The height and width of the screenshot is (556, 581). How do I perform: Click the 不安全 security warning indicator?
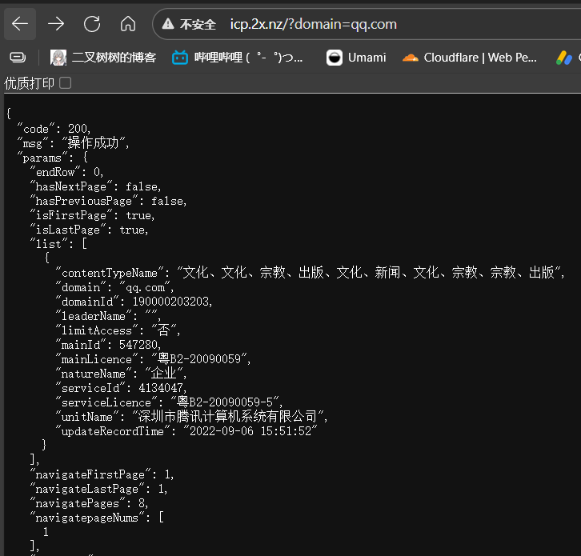pyautogui.click(x=189, y=24)
